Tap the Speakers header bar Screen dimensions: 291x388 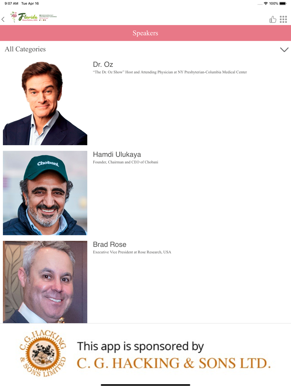[145, 33]
